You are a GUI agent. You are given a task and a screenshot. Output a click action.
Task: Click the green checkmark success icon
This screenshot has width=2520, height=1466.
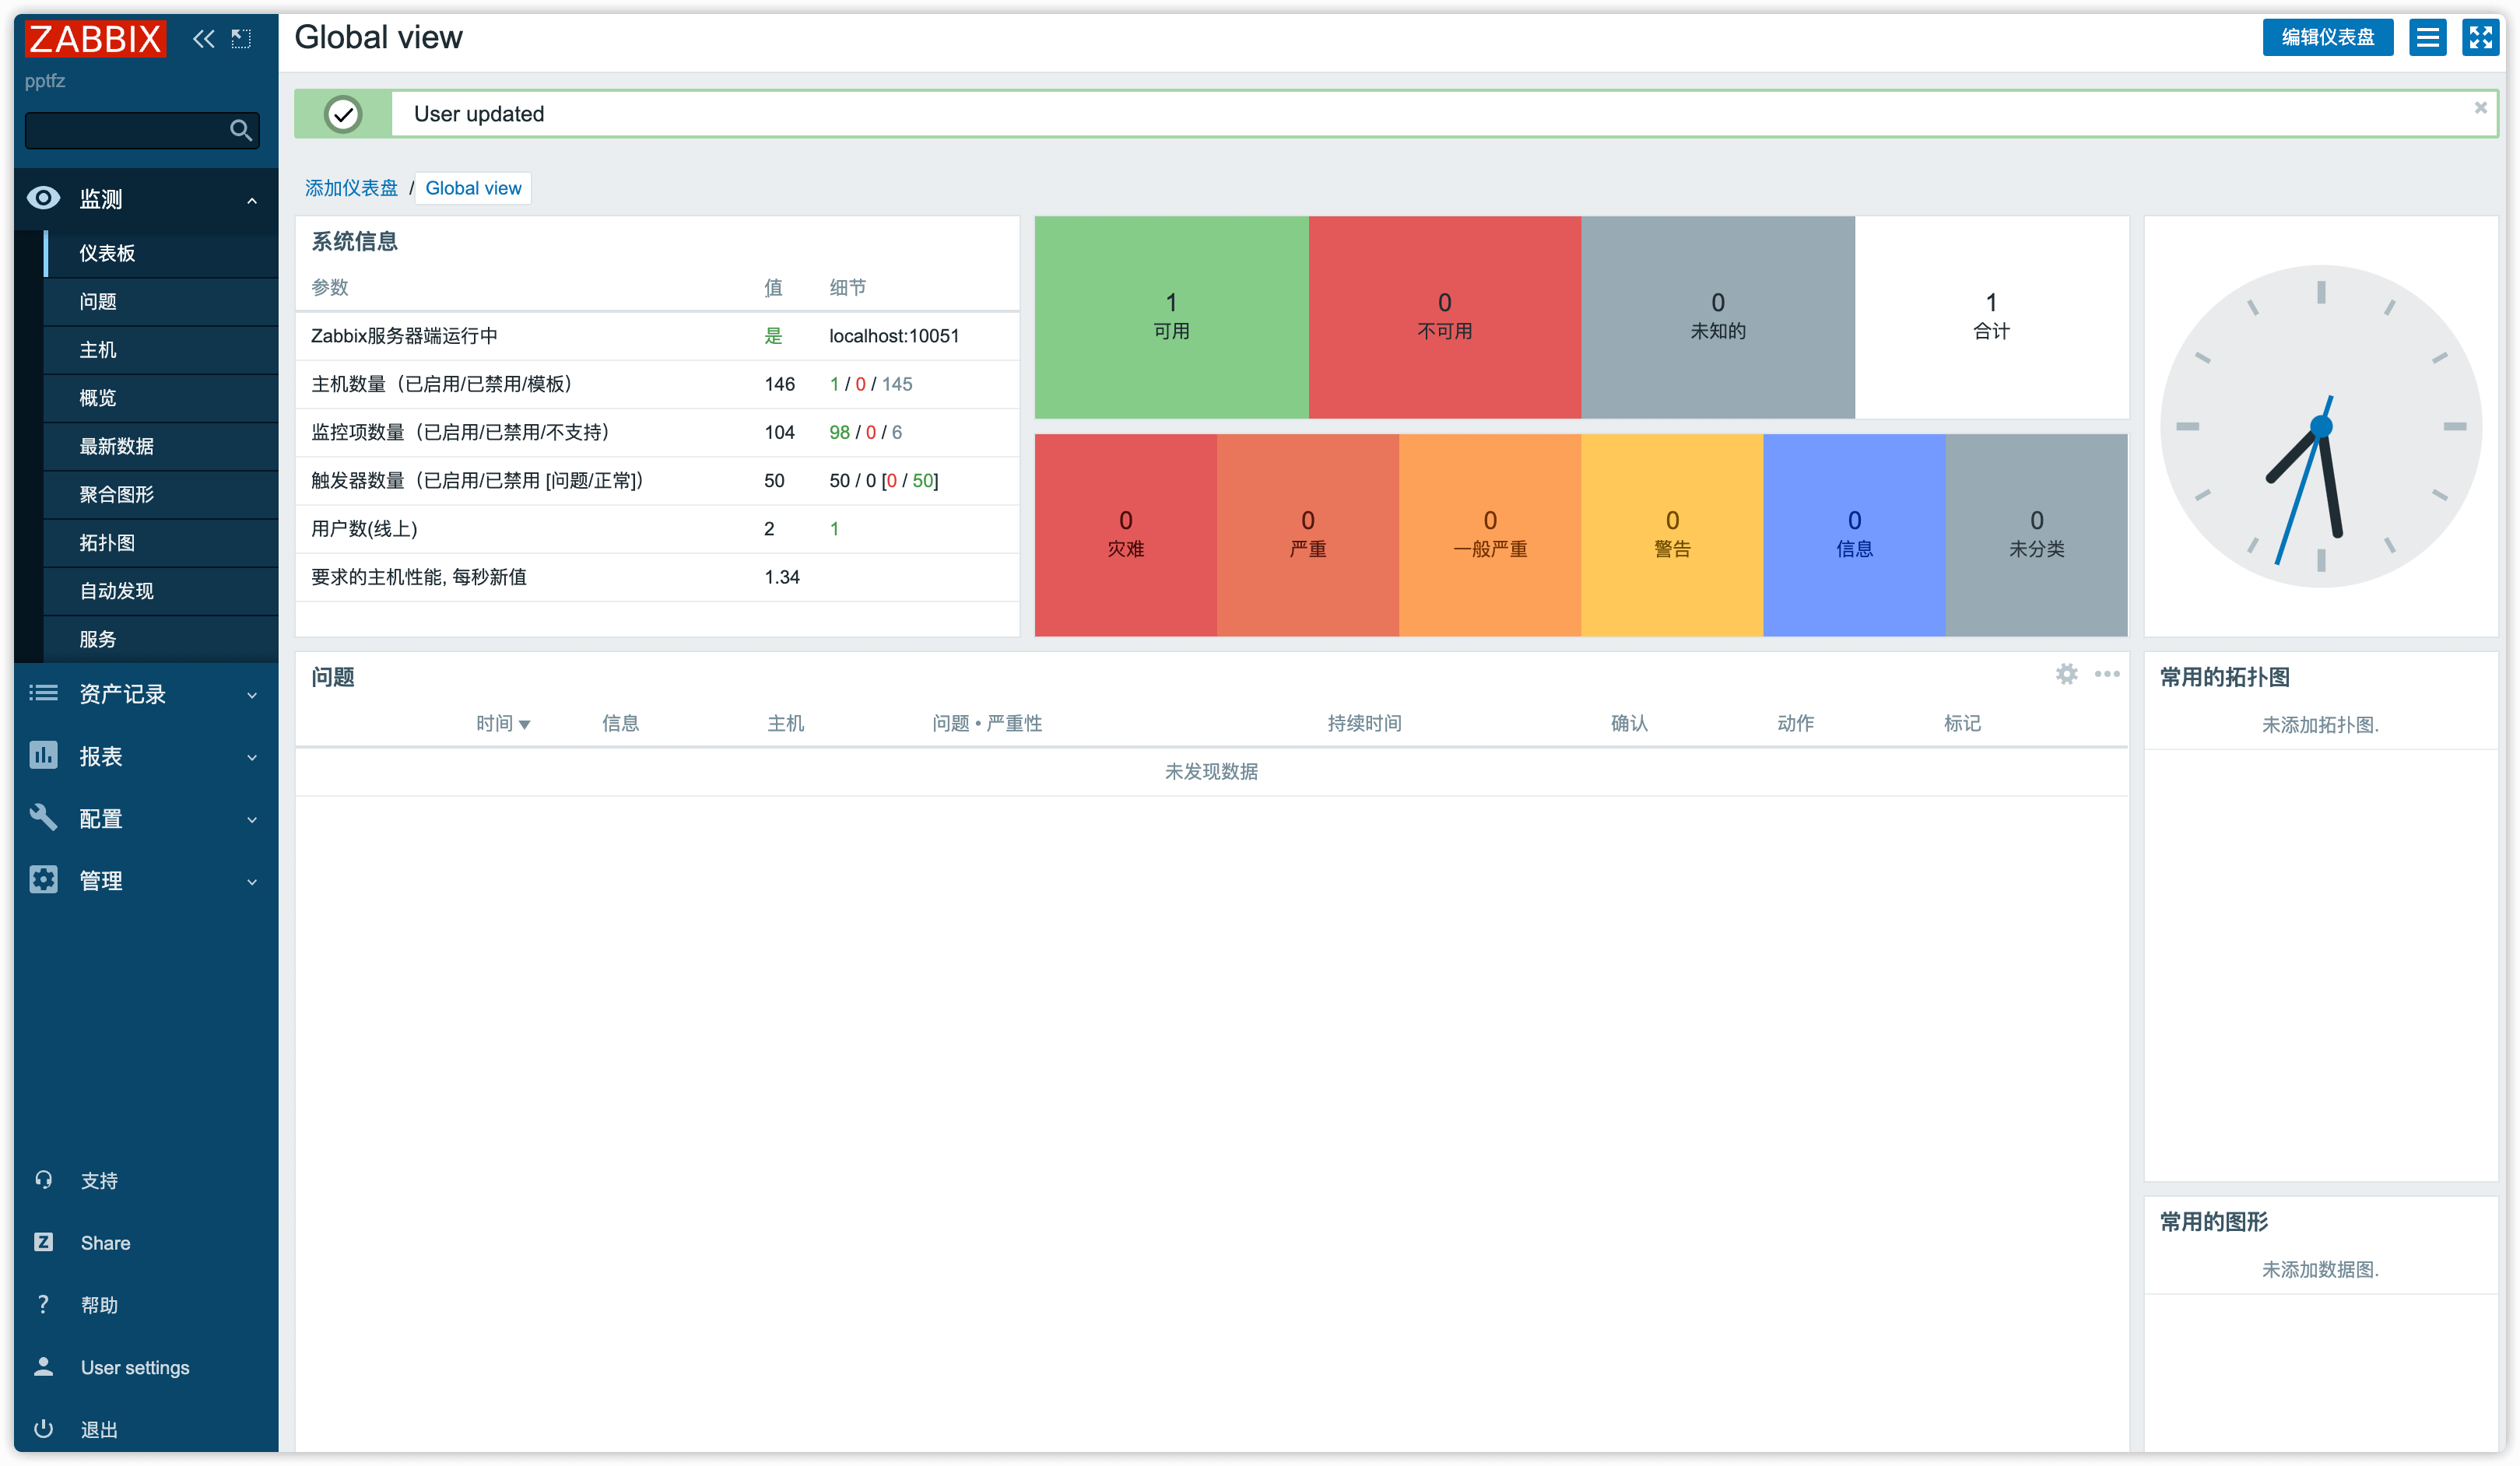[343, 114]
